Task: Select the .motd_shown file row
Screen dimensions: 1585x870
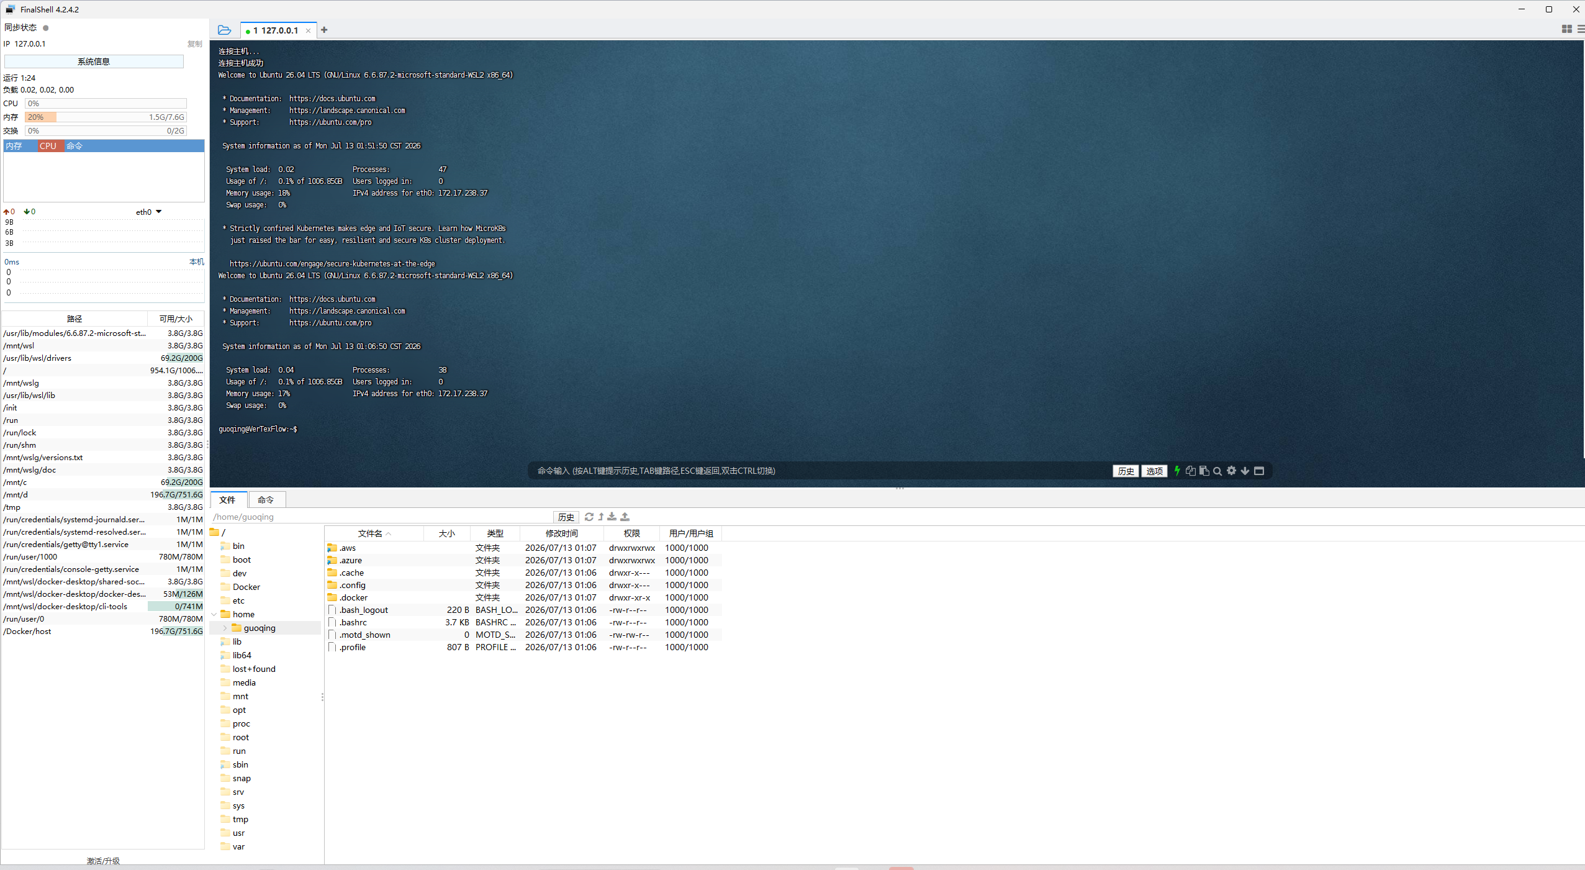Action: tap(523, 635)
